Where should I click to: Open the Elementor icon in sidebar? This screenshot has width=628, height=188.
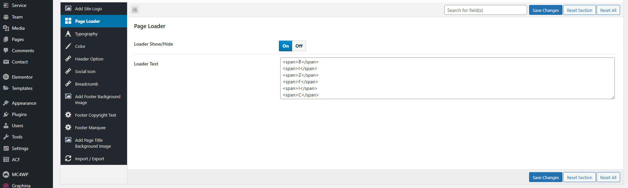click(x=6, y=77)
